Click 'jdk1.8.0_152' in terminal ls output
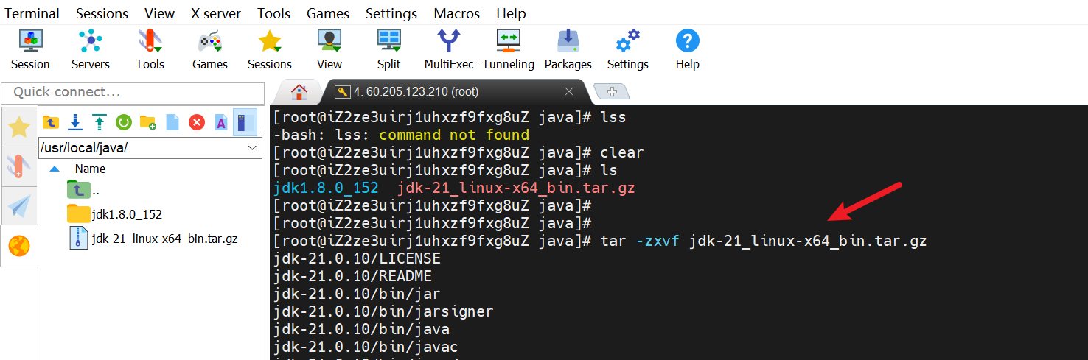Viewport: 1088px width, 360px height. (x=325, y=188)
